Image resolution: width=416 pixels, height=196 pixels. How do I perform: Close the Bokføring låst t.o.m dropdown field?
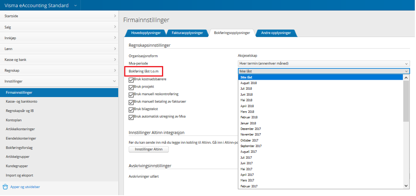(324, 71)
